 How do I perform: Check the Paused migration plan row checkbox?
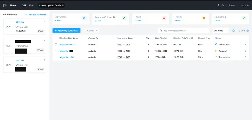tap(56, 51)
